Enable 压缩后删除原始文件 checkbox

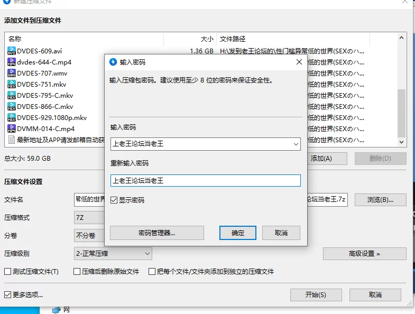pos(77,271)
